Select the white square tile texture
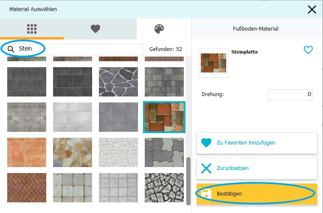 click(73, 117)
